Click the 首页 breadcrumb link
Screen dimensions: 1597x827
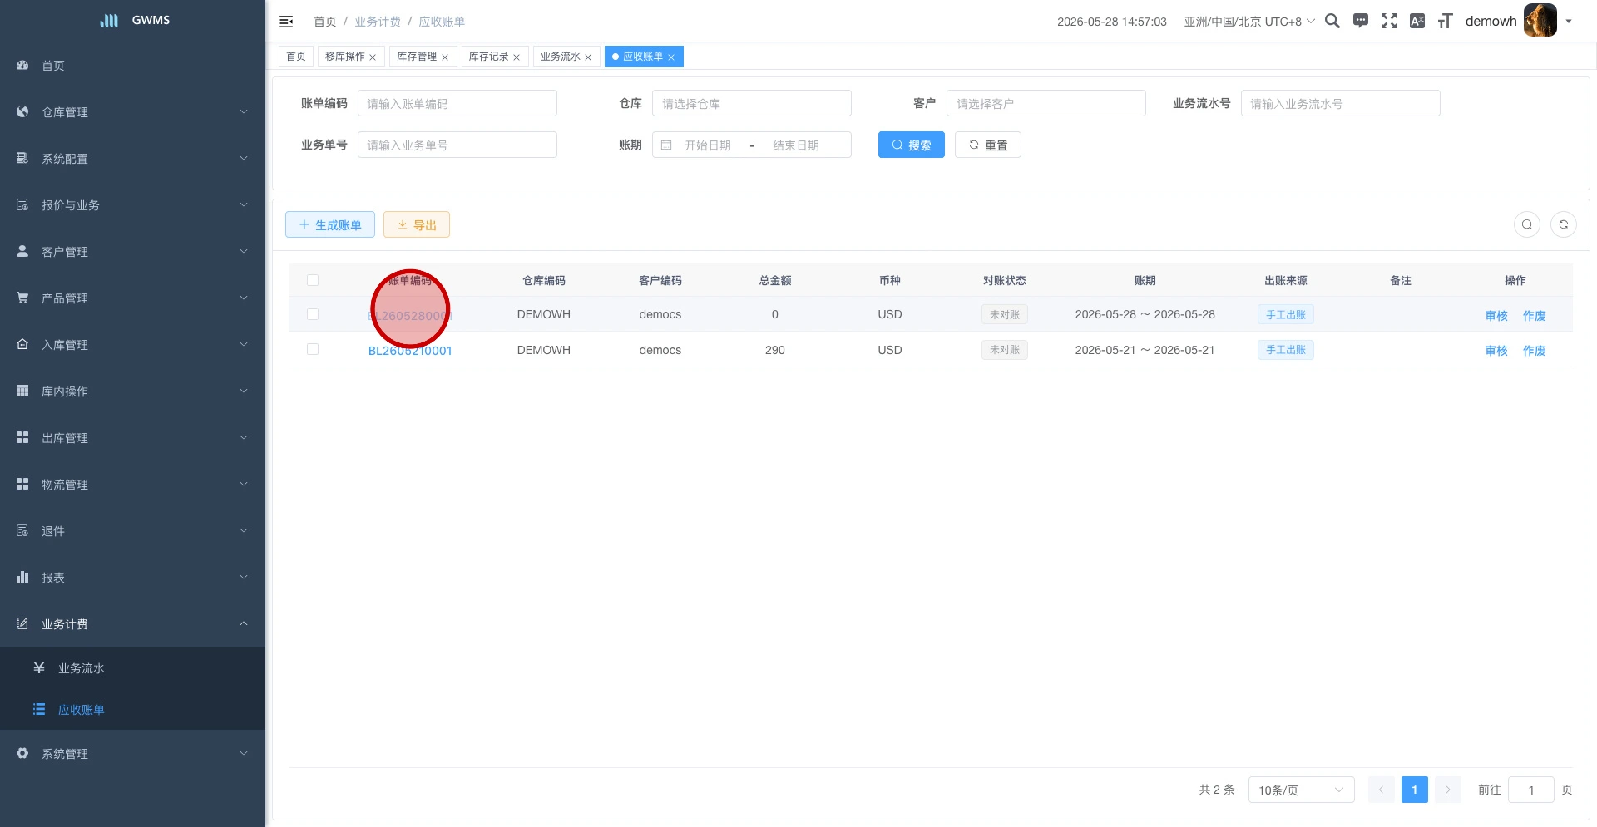pos(325,22)
